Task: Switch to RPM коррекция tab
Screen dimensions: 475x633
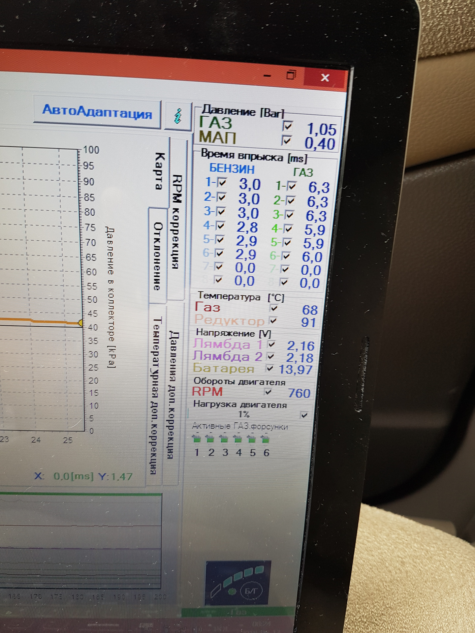Action: click(177, 222)
